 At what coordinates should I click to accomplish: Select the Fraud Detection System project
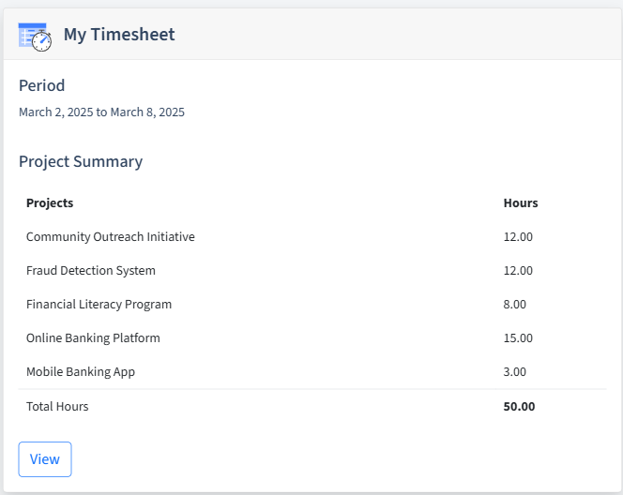coord(91,270)
